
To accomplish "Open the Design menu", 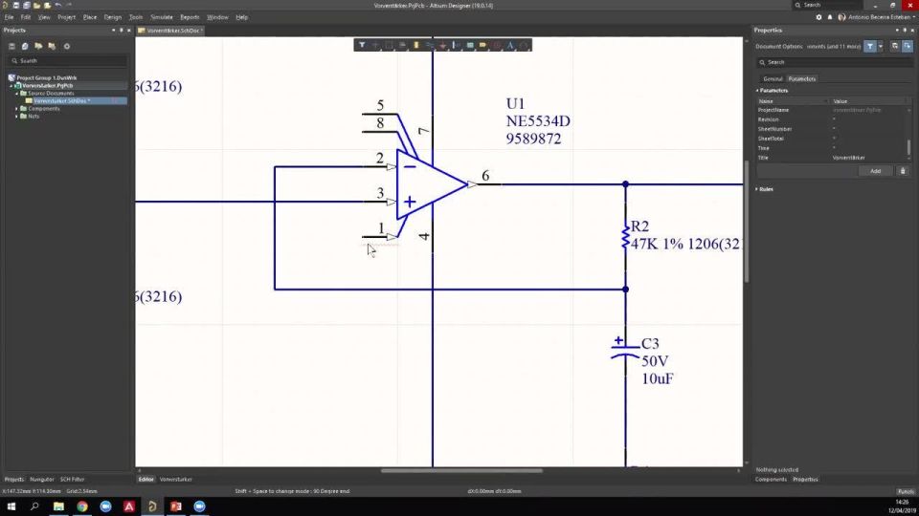I will [113, 17].
